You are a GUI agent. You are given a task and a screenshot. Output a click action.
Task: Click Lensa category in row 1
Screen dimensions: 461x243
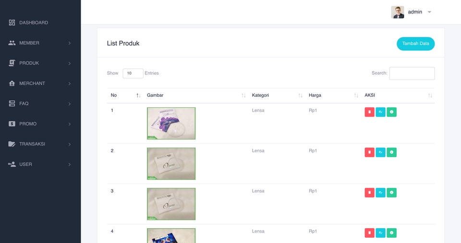[x=258, y=110]
